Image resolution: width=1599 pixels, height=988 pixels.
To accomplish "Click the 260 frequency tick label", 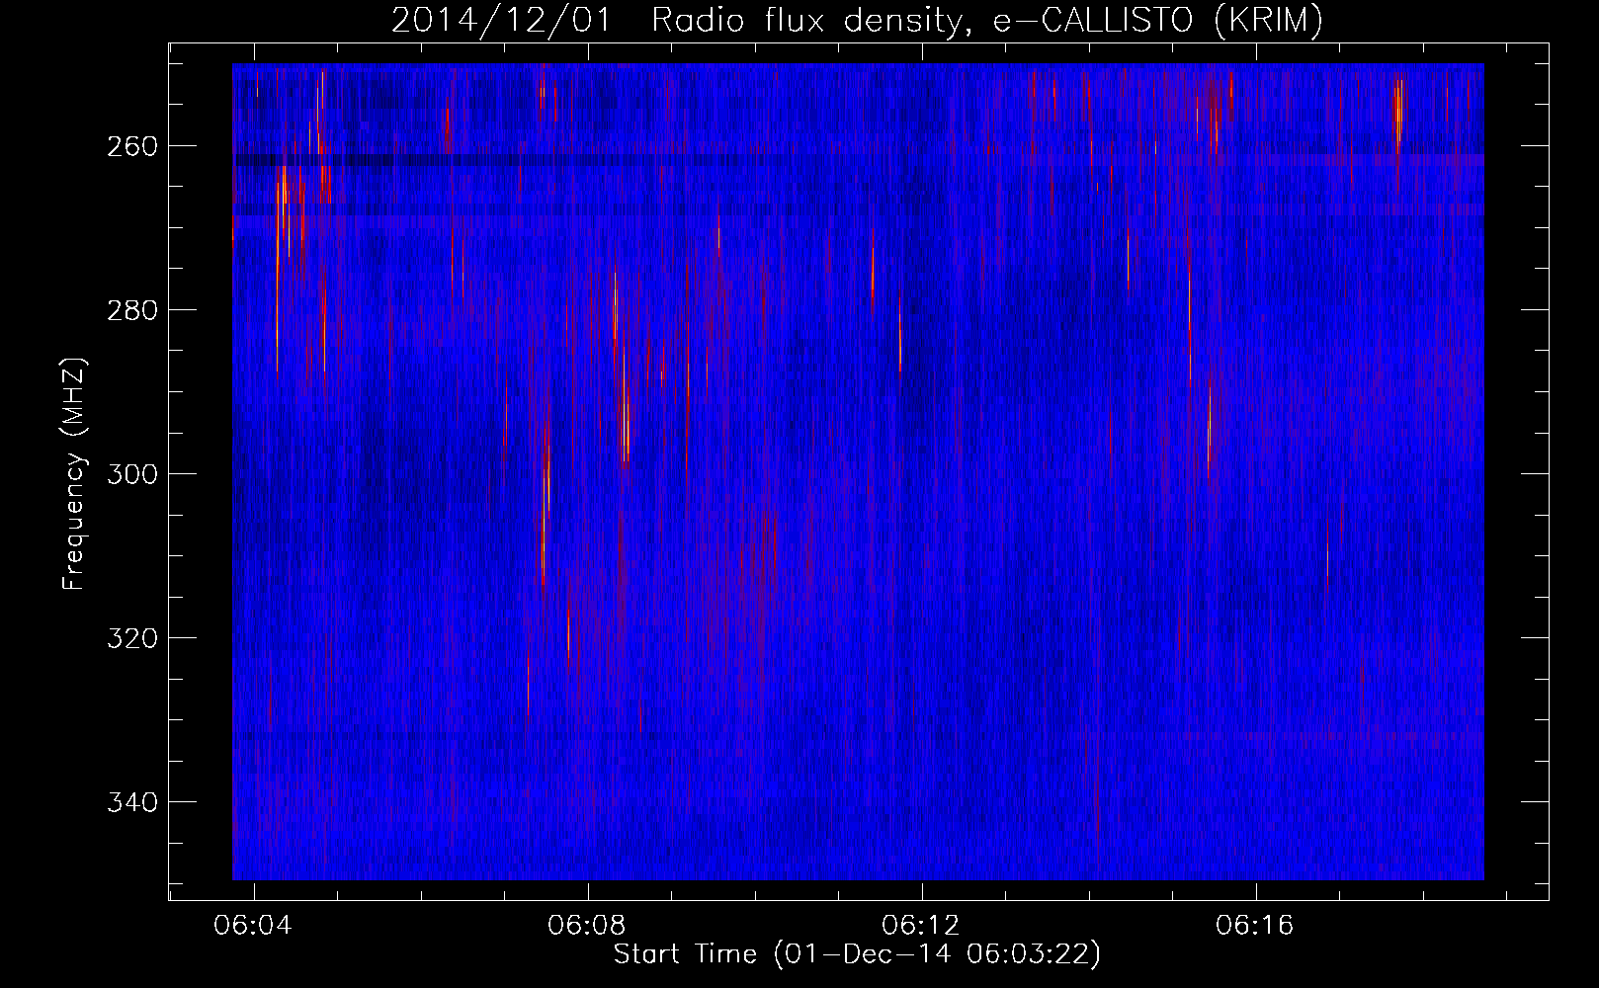I will click(x=131, y=146).
